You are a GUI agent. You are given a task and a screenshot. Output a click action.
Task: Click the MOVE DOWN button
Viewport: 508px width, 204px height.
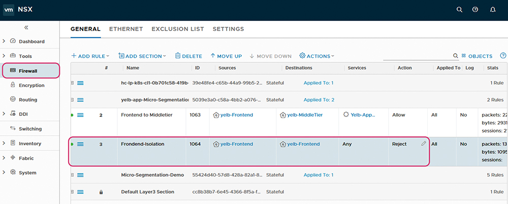(x=271, y=56)
